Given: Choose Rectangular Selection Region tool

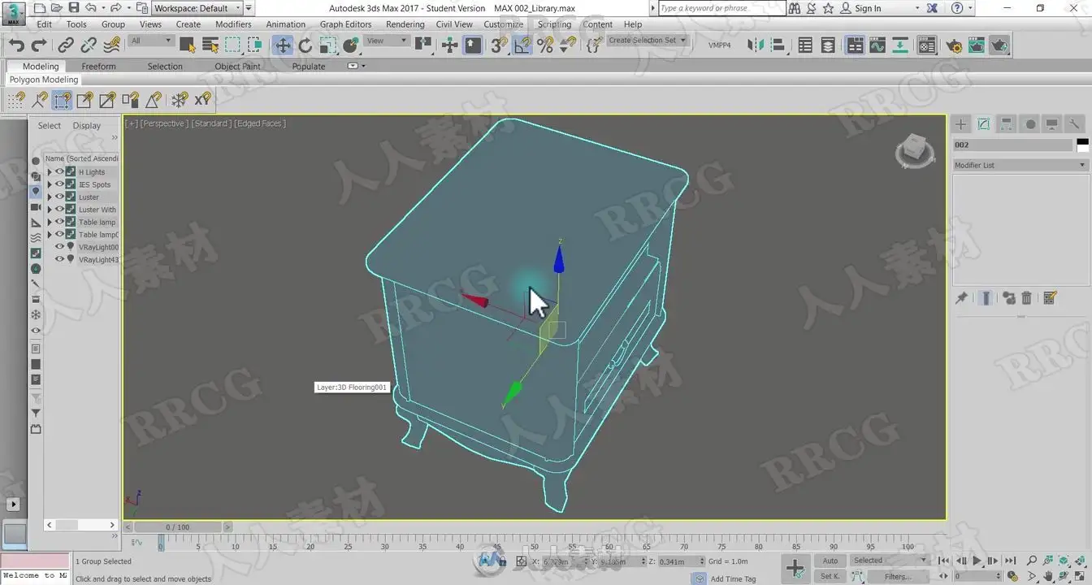Looking at the screenshot, I should coord(232,45).
